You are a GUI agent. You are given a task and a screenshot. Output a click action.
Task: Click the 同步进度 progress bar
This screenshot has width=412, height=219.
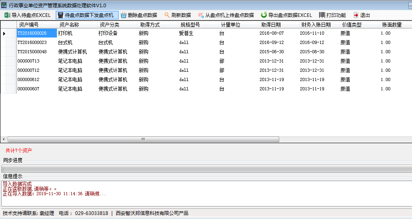pos(206,168)
